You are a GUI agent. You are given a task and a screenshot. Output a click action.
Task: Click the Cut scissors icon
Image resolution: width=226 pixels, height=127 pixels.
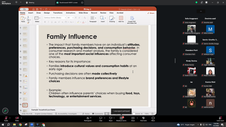(28, 17)
